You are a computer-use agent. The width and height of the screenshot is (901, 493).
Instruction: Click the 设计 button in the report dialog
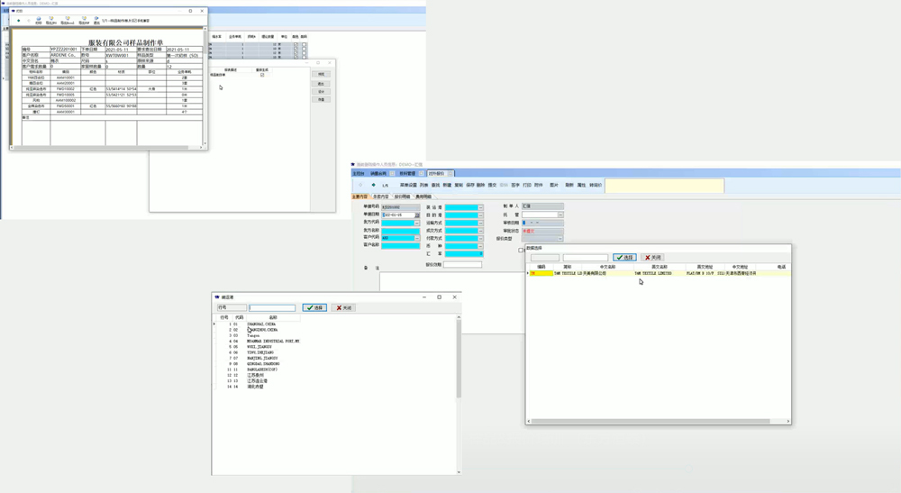pos(322,91)
